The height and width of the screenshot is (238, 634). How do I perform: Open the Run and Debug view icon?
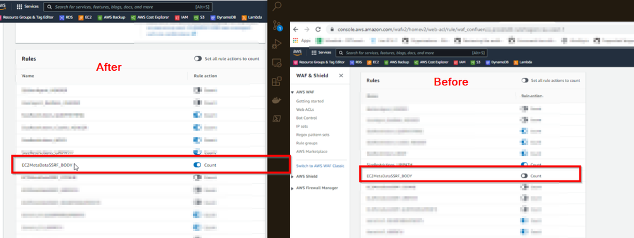[x=277, y=44]
